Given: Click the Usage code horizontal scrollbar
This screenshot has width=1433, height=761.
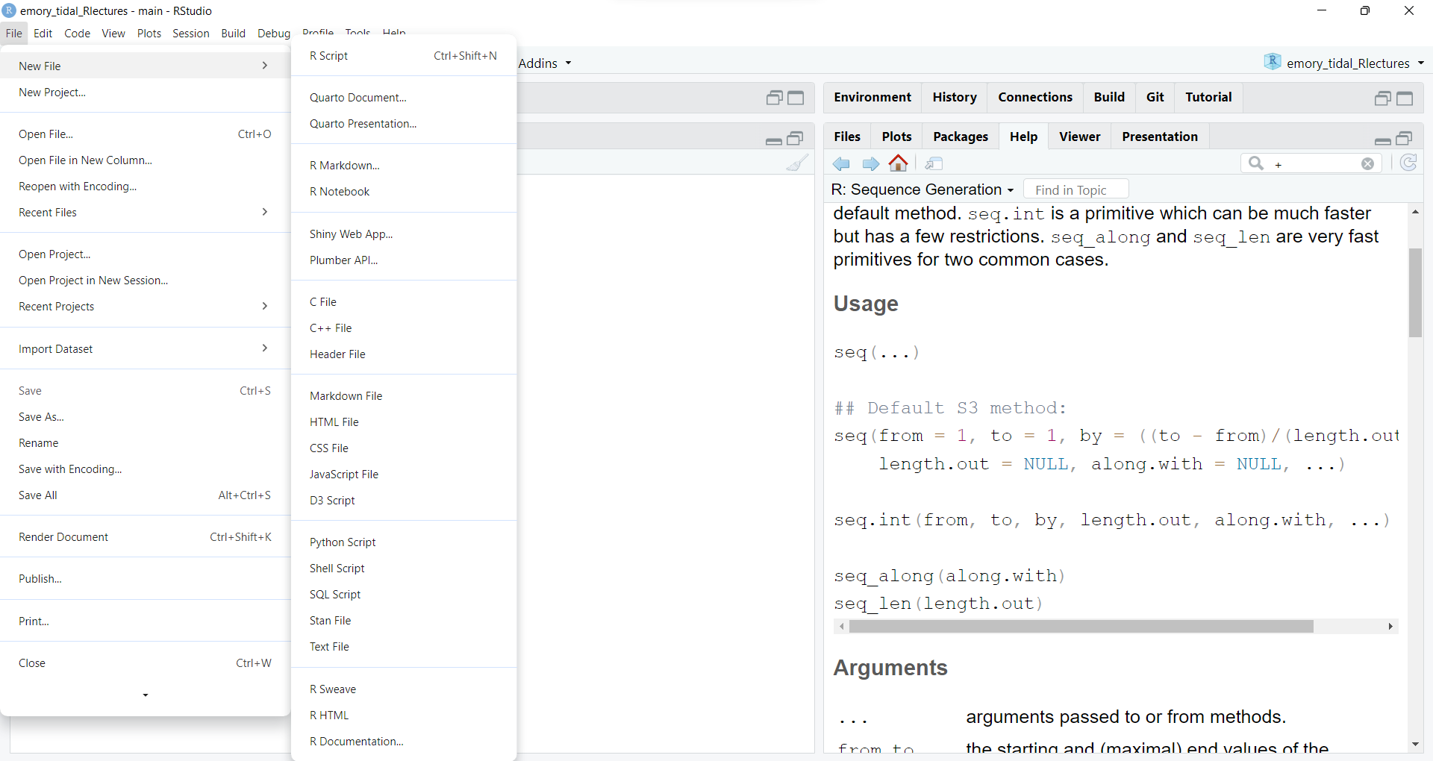Looking at the screenshot, I should pyautogui.click(x=1081, y=627).
